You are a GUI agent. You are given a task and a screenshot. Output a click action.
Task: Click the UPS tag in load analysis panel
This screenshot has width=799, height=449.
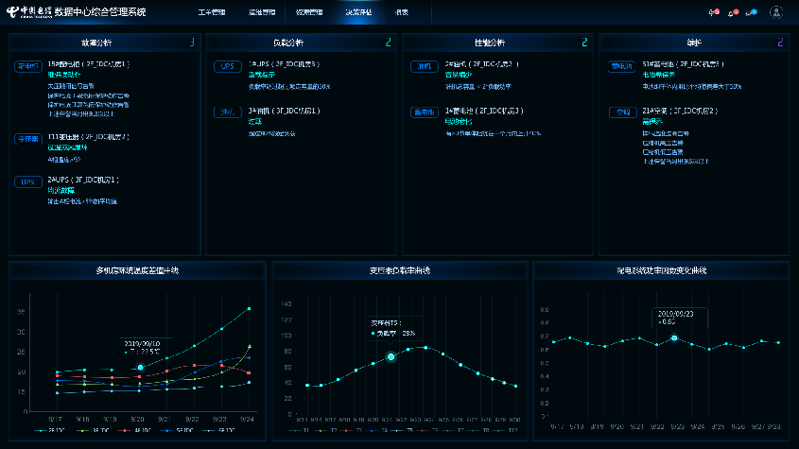click(x=226, y=67)
